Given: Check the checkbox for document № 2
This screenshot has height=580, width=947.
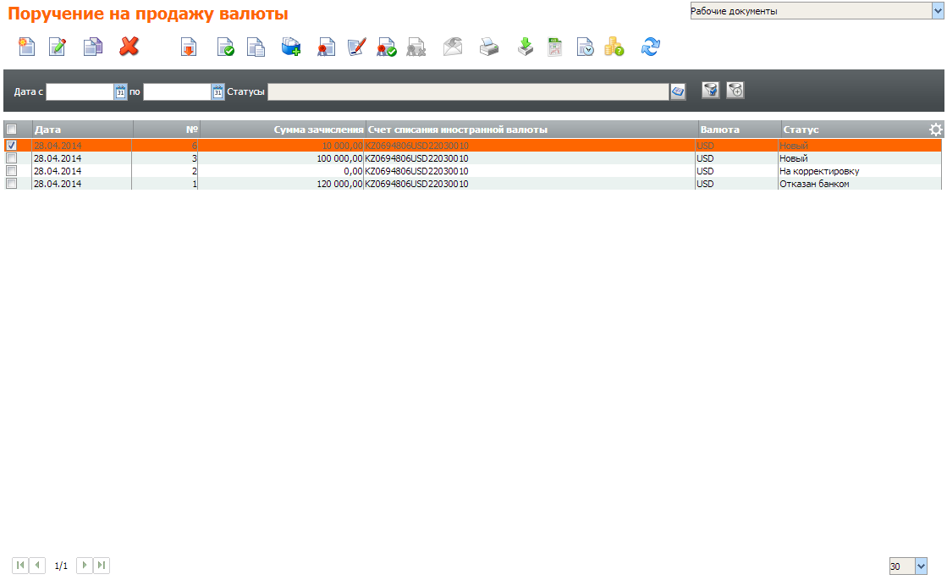Looking at the screenshot, I should [x=11, y=171].
